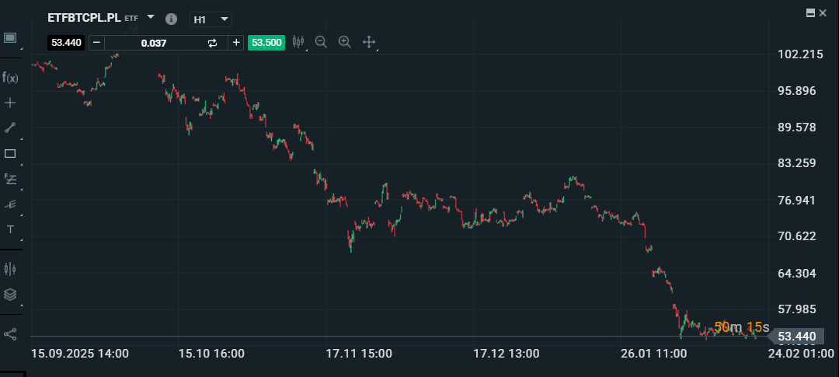Screen dimensions: 839x377
Task: Open the chart layout icon in left sidebar
Action: point(10,37)
